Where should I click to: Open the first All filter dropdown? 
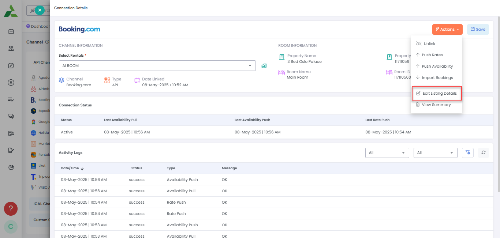pyautogui.click(x=387, y=152)
